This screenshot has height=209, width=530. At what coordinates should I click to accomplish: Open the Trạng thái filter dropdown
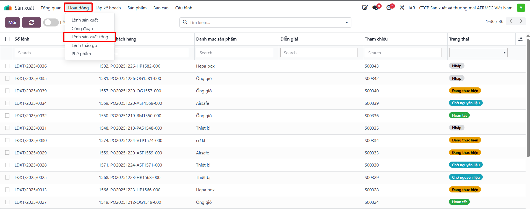(478, 53)
